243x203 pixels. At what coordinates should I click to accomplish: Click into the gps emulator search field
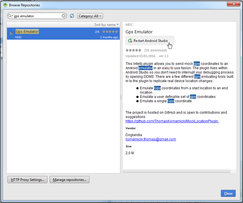(37, 16)
